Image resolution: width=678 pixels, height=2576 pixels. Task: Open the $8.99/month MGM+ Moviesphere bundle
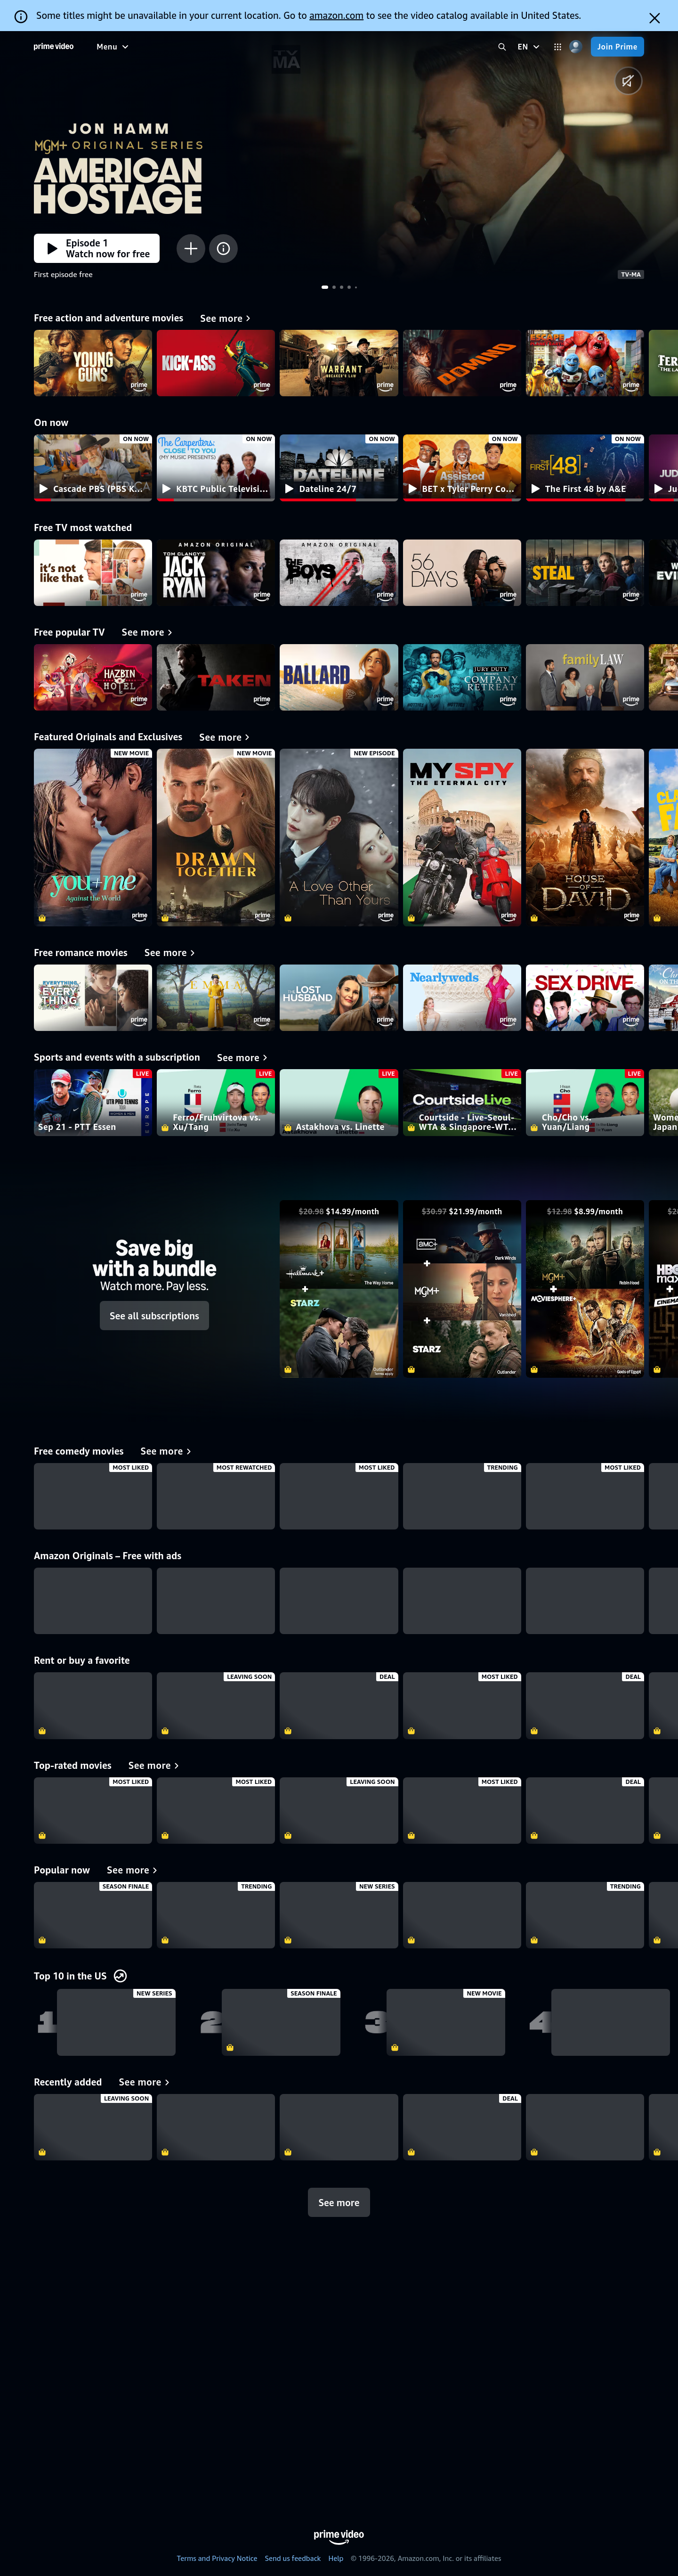[x=584, y=1289]
